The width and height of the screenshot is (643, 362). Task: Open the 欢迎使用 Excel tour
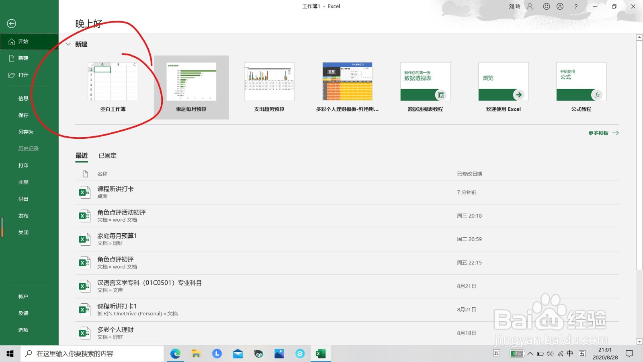[x=503, y=87]
